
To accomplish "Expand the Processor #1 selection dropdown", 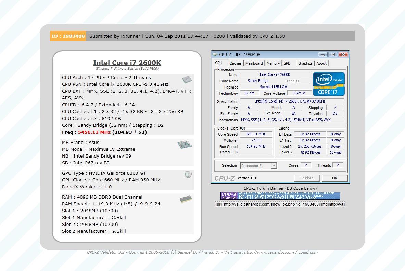I will pos(274,166).
